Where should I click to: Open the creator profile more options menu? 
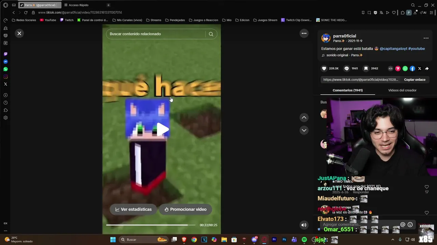pos(426,38)
